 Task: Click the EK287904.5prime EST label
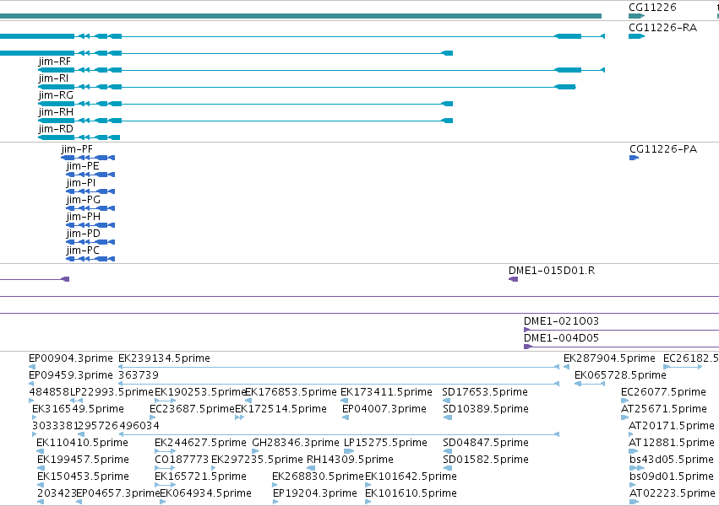pos(609,358)
